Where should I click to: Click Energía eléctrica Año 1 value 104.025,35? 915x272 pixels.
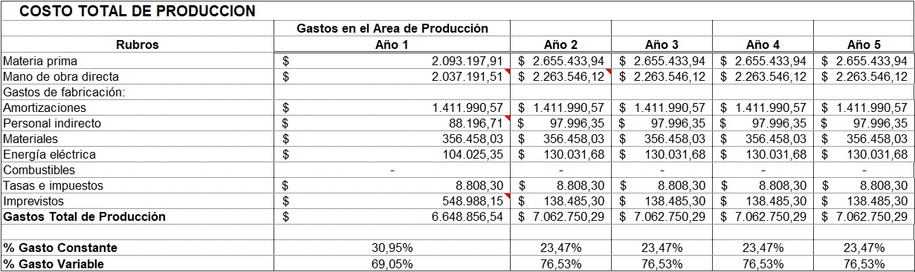pyautogui.click(x=392, y=154)
